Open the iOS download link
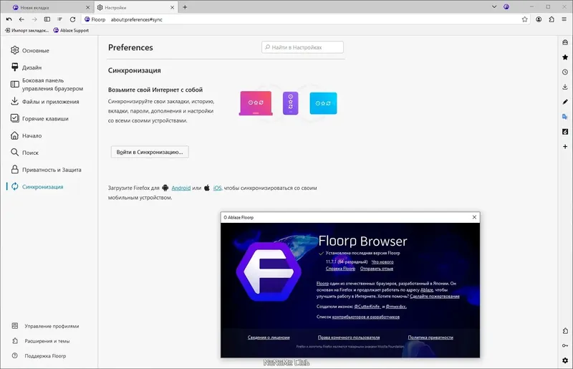 [x=218, y=188]
